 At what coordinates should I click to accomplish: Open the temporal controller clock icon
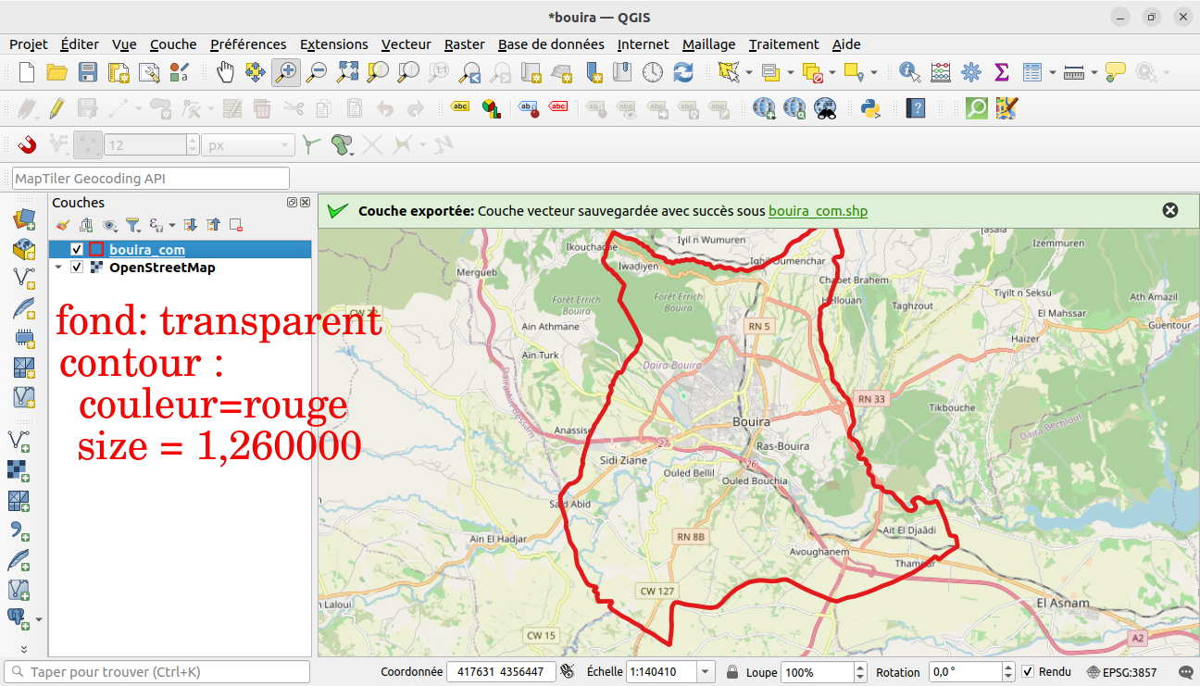(x=653, y=72)
